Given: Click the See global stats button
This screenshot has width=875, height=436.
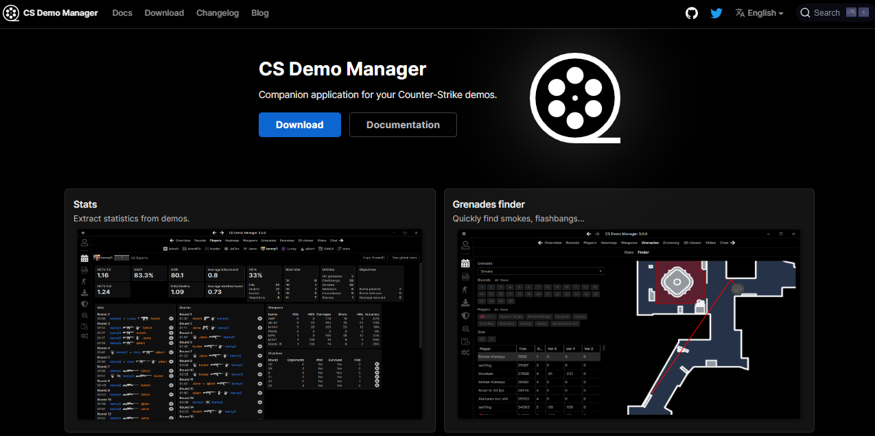Looking at the screenshot, I should 404,256.
